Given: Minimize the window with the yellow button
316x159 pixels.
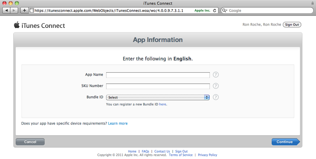Looking at the screenshot, I should [x=10, y=3].
